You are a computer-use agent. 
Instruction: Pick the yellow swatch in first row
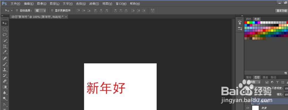pyautogui.click(x=248, y=22)
